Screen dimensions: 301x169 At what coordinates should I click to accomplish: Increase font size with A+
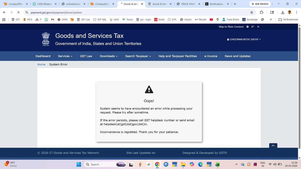[253, 27]
